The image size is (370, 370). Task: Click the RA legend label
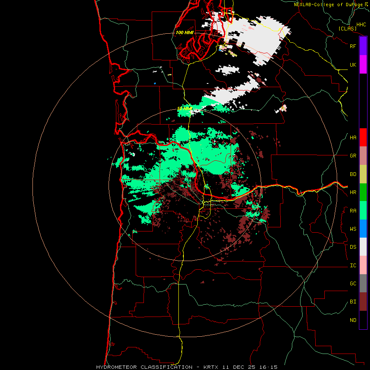(x=353, y=211)
